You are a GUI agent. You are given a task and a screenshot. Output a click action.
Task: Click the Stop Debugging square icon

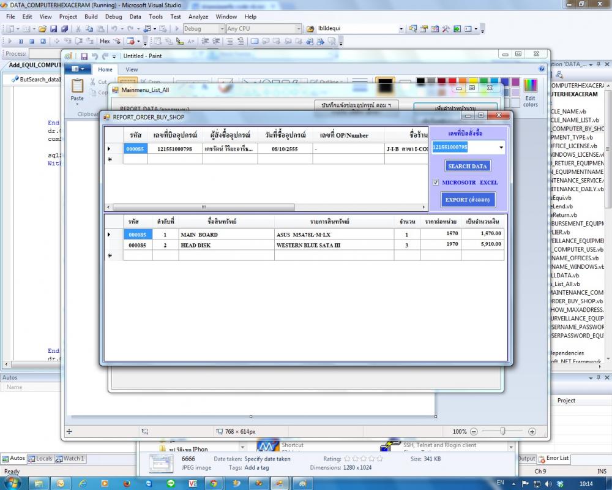(32, 41)
